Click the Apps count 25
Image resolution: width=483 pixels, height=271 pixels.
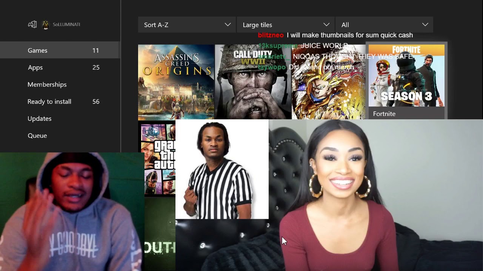[x=96, y=67]
